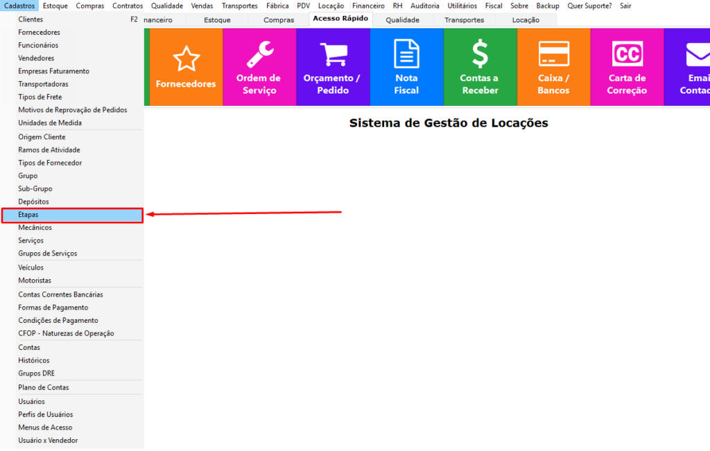This screenshot has width=710, height=451.
Task: Click the Contas a Receber dollar icon
Action: pos(479,67)
